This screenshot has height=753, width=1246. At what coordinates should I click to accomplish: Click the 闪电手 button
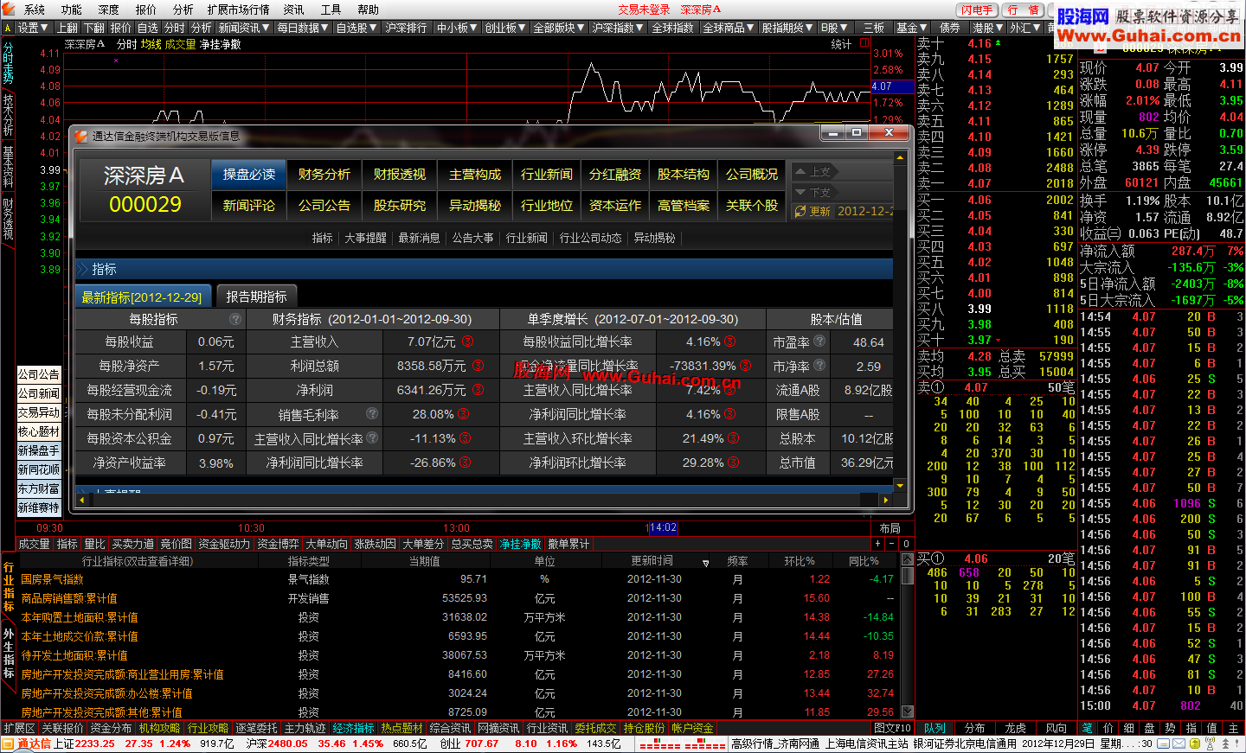click(x=978, y=10)
